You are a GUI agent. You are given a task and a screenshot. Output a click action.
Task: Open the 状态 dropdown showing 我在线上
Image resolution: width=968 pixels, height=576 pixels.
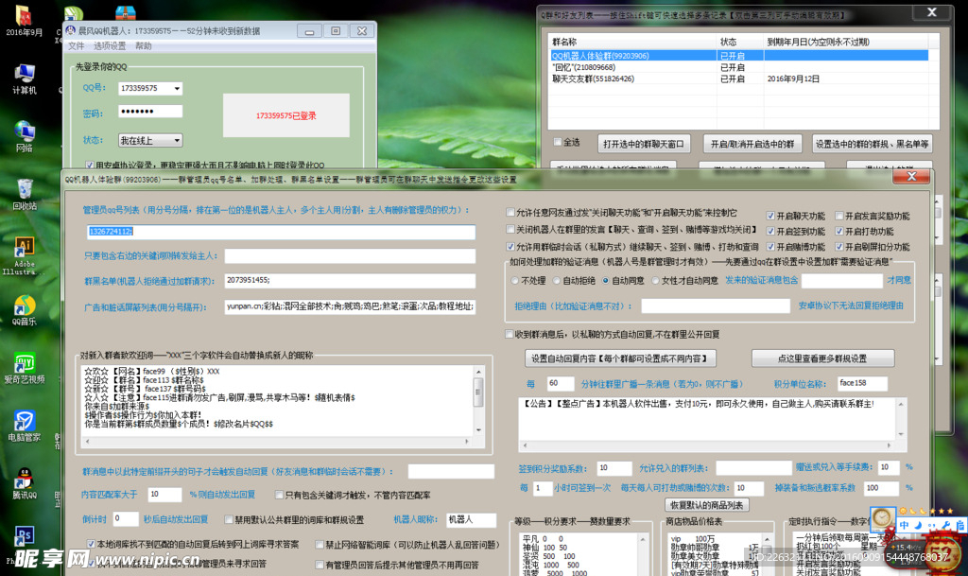pos(150,141)
